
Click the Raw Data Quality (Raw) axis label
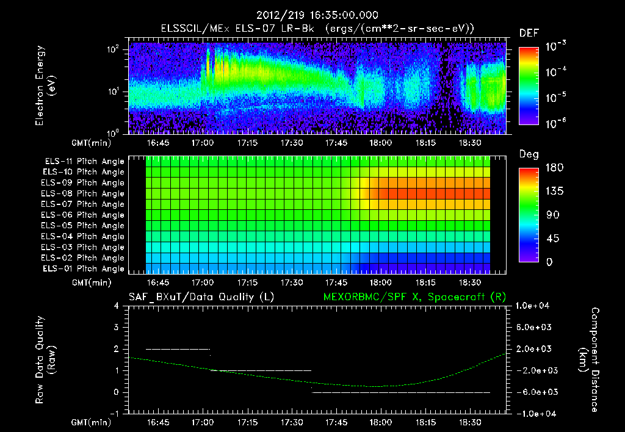[45, 360]
